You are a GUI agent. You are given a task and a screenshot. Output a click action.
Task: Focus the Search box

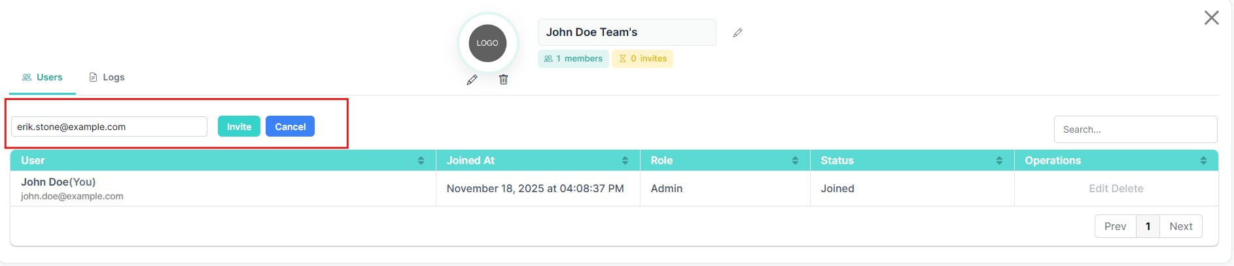pos(1135,129)
